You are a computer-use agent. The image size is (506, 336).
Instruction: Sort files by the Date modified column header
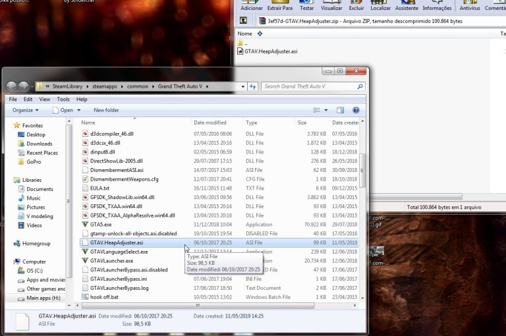tap(210, 123)
